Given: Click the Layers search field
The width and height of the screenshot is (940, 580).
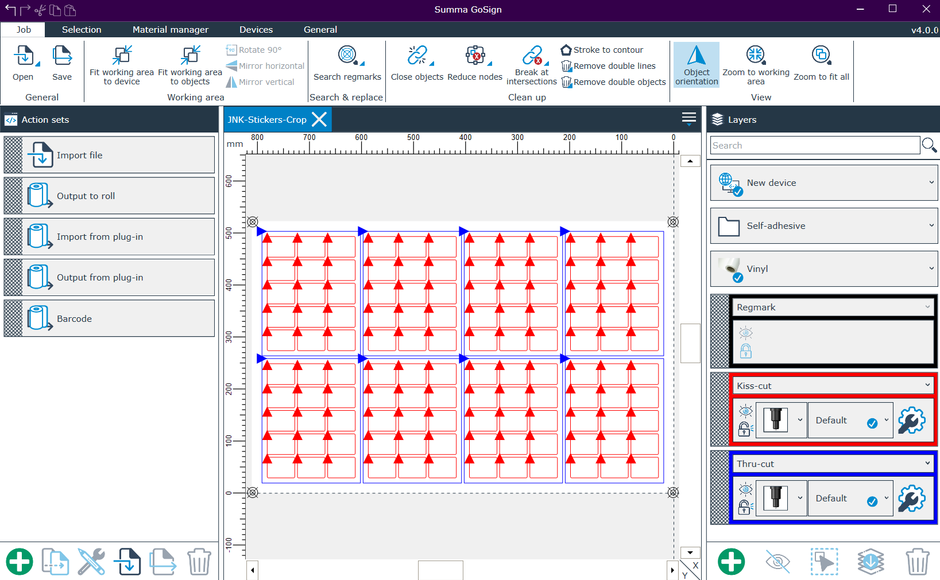Looking at the screenshot, I should 814,146.
